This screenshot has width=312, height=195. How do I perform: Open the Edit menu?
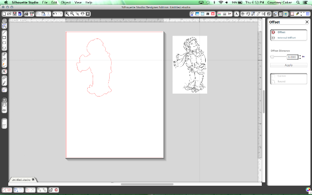(x=54, y=2)
